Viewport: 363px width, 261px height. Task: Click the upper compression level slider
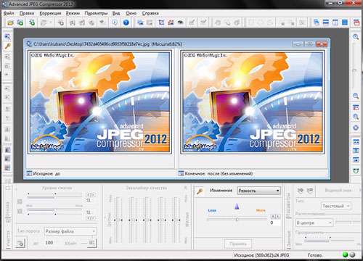[x=55, y=196]
